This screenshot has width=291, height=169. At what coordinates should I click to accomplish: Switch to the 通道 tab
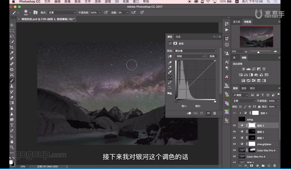(x=244, y=88)
